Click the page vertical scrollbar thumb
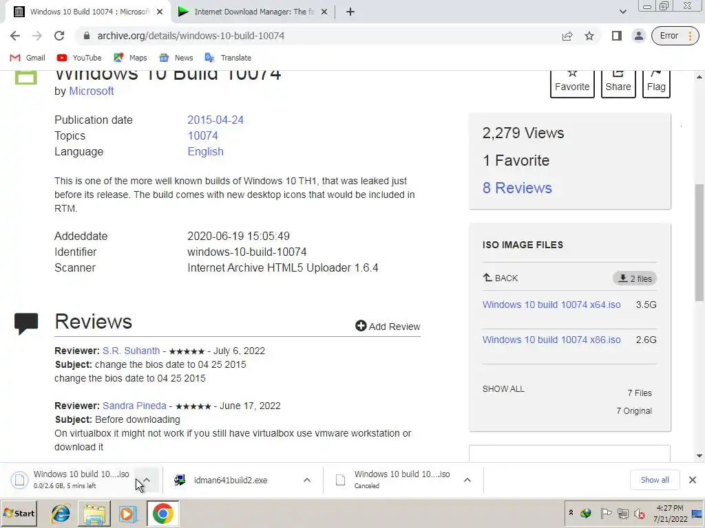The image size is (705, 528). [699, 243]
